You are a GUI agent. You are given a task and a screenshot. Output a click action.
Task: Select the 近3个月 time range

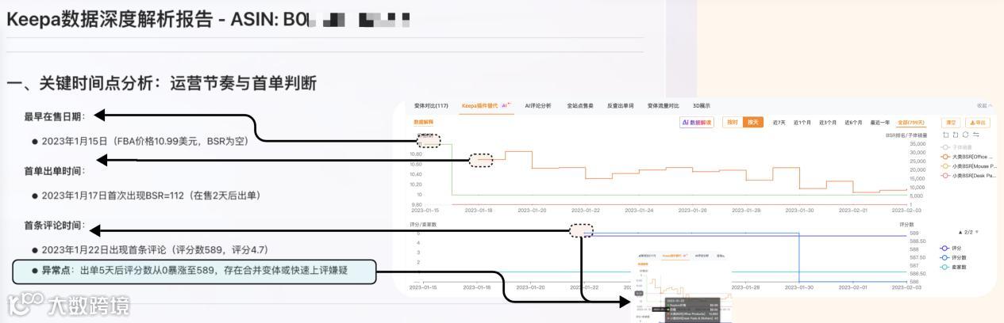coord(828,123)
